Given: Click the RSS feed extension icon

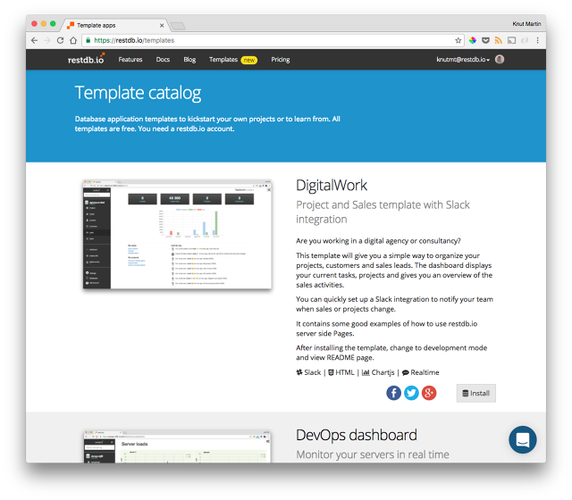Looking at the screenshot, I should (499, 40).
